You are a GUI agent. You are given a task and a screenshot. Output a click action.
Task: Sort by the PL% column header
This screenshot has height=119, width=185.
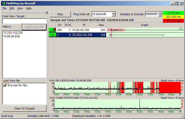pos(68,25)
